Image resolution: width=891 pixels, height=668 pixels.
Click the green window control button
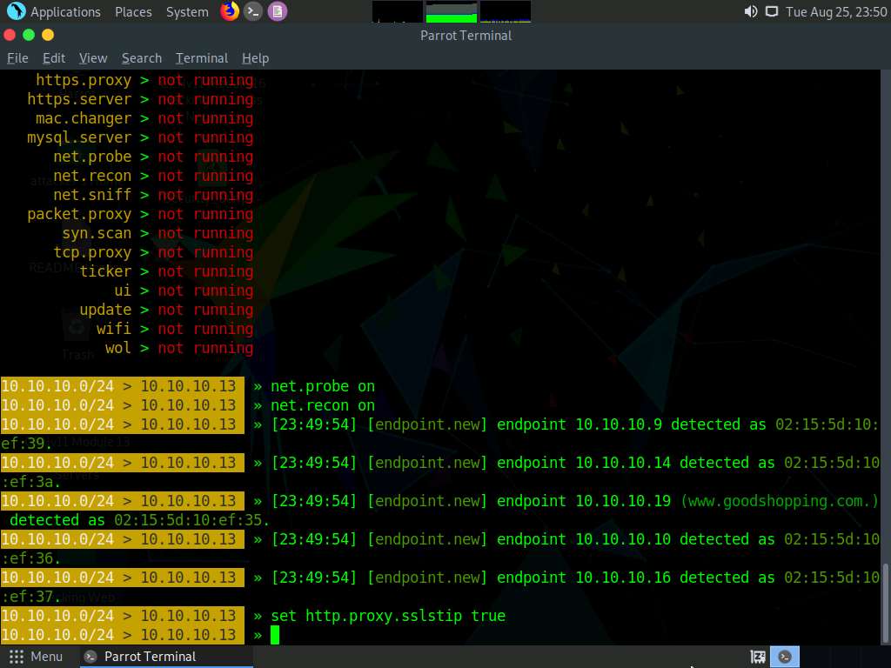(x=29, y=35)
